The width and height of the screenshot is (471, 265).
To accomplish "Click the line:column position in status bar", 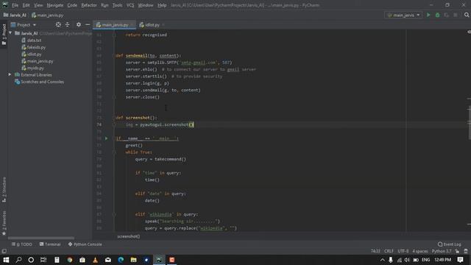I will click(375, 251).
